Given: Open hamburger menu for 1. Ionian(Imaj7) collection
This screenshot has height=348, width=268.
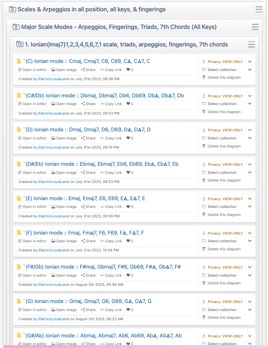Looking at the screenshot, I should tap(252, 44).
